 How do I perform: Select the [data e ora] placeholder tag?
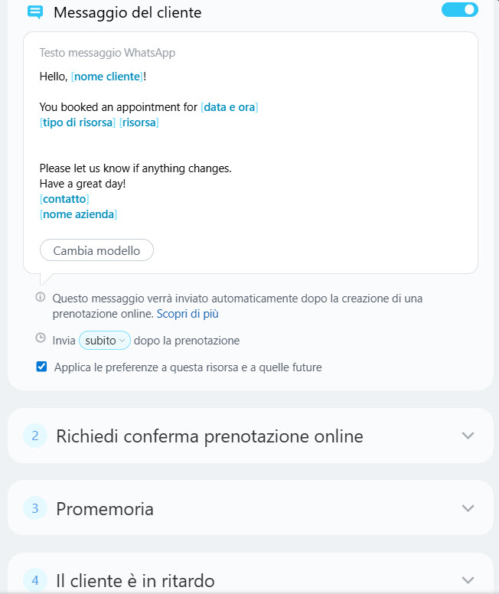[x=230, y=107]
